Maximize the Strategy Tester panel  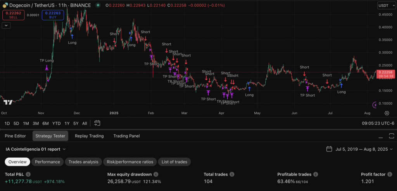392,136
